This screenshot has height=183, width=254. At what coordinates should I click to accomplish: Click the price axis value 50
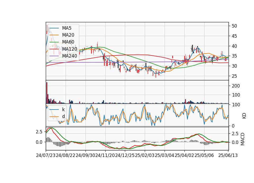click(234, 26)
